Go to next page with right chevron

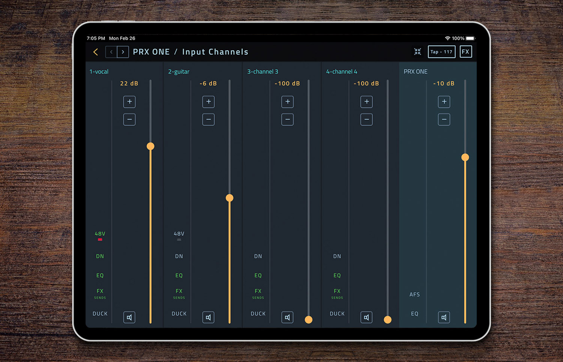pos(123,52)
